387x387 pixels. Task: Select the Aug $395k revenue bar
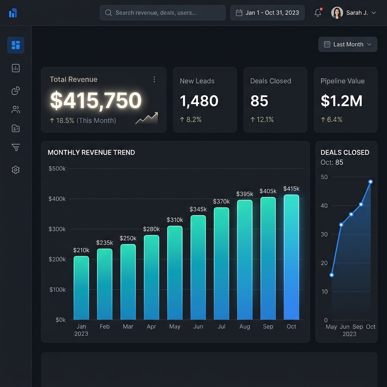tap(245, 260)
